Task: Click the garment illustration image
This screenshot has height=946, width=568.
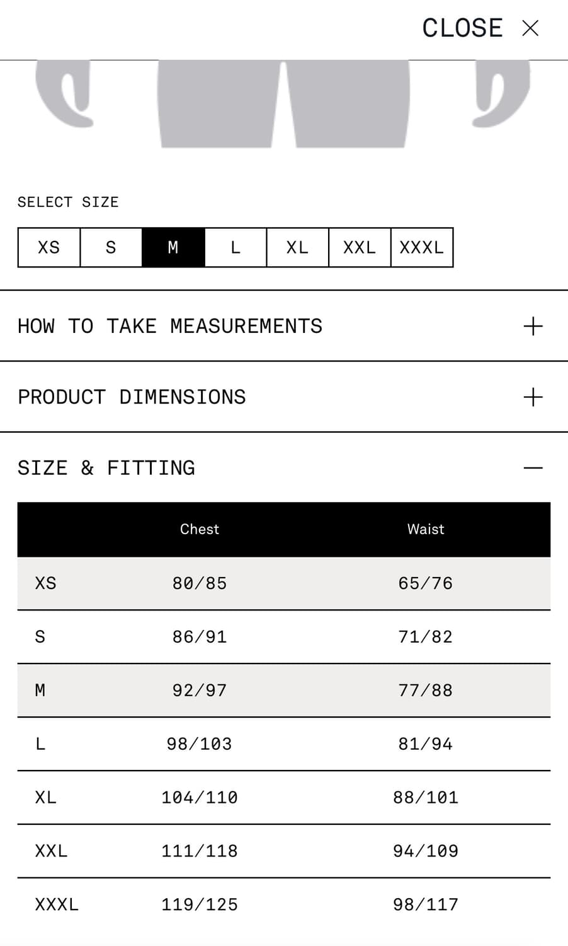Action: [x=283, y=104]
